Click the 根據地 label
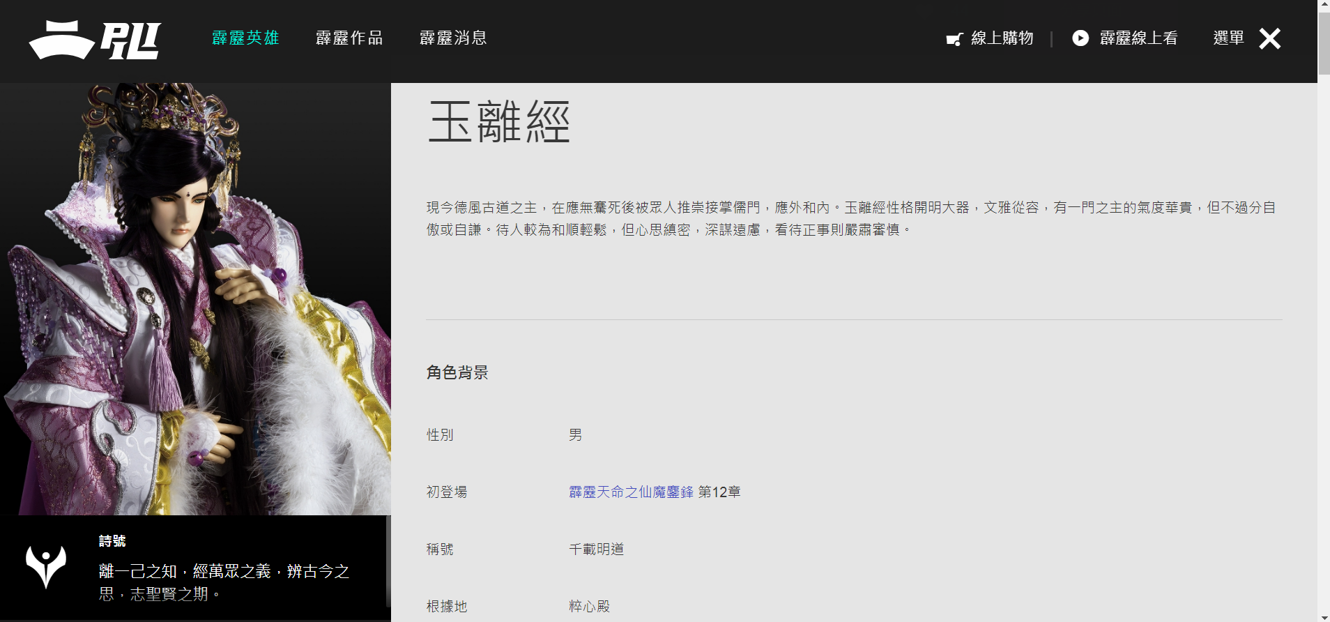The height and width of the screenshot is (622, 1330). [447, 607]
